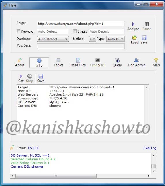The height and width of the screenshot is (186, 165).
Task: Open the Tables section
Action: [x=58, y=62]
